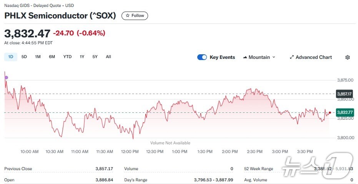Click the green 3,832.77 price label

pos(345,112)
